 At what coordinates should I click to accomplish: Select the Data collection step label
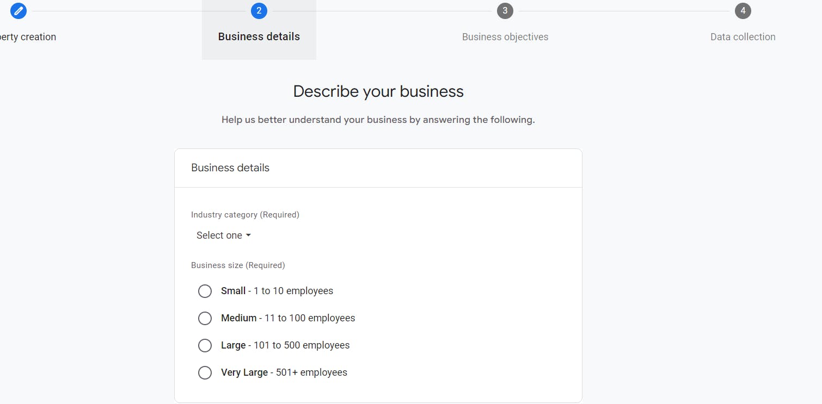click(x=743, y=37)
